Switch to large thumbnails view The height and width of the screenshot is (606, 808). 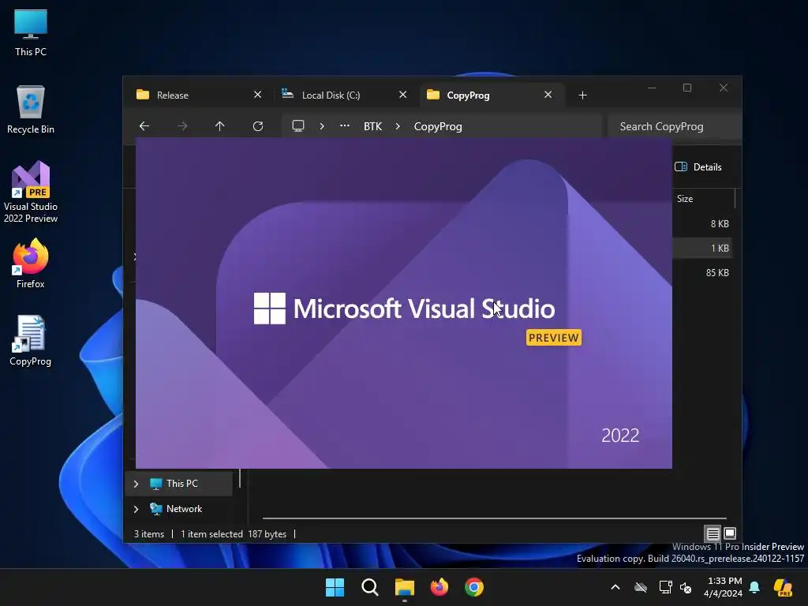730,533
